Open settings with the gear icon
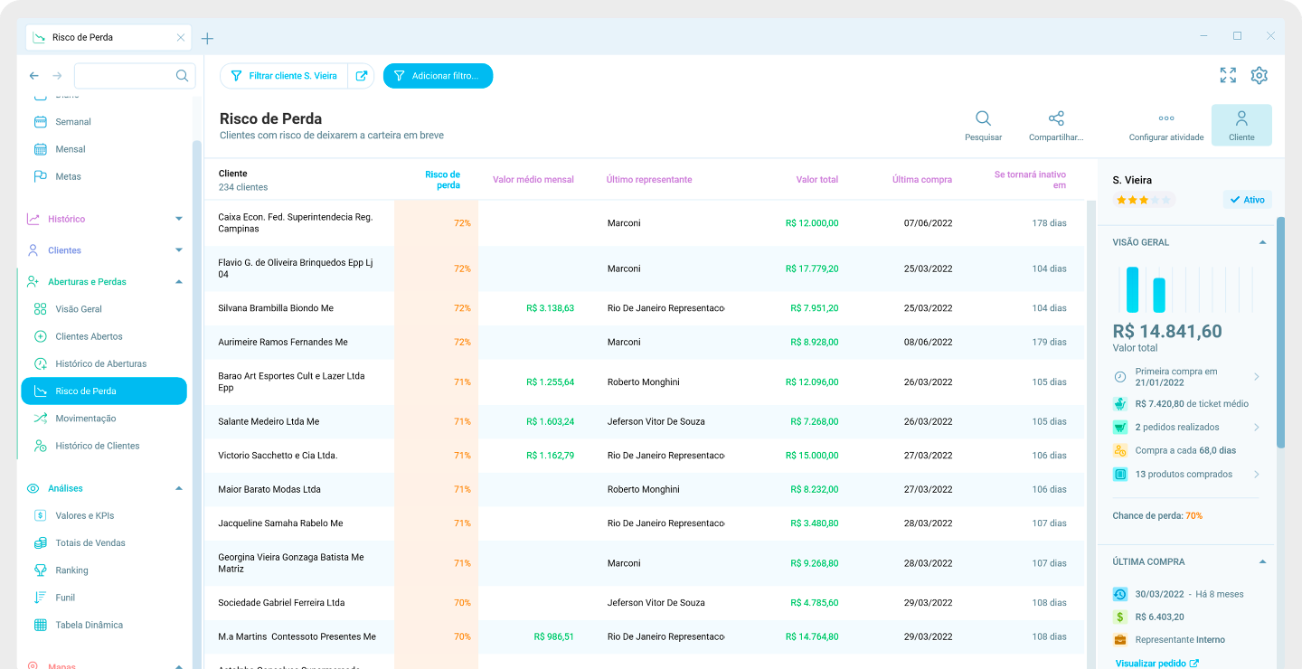The image size is (1302, 669). pos(1260,76)
